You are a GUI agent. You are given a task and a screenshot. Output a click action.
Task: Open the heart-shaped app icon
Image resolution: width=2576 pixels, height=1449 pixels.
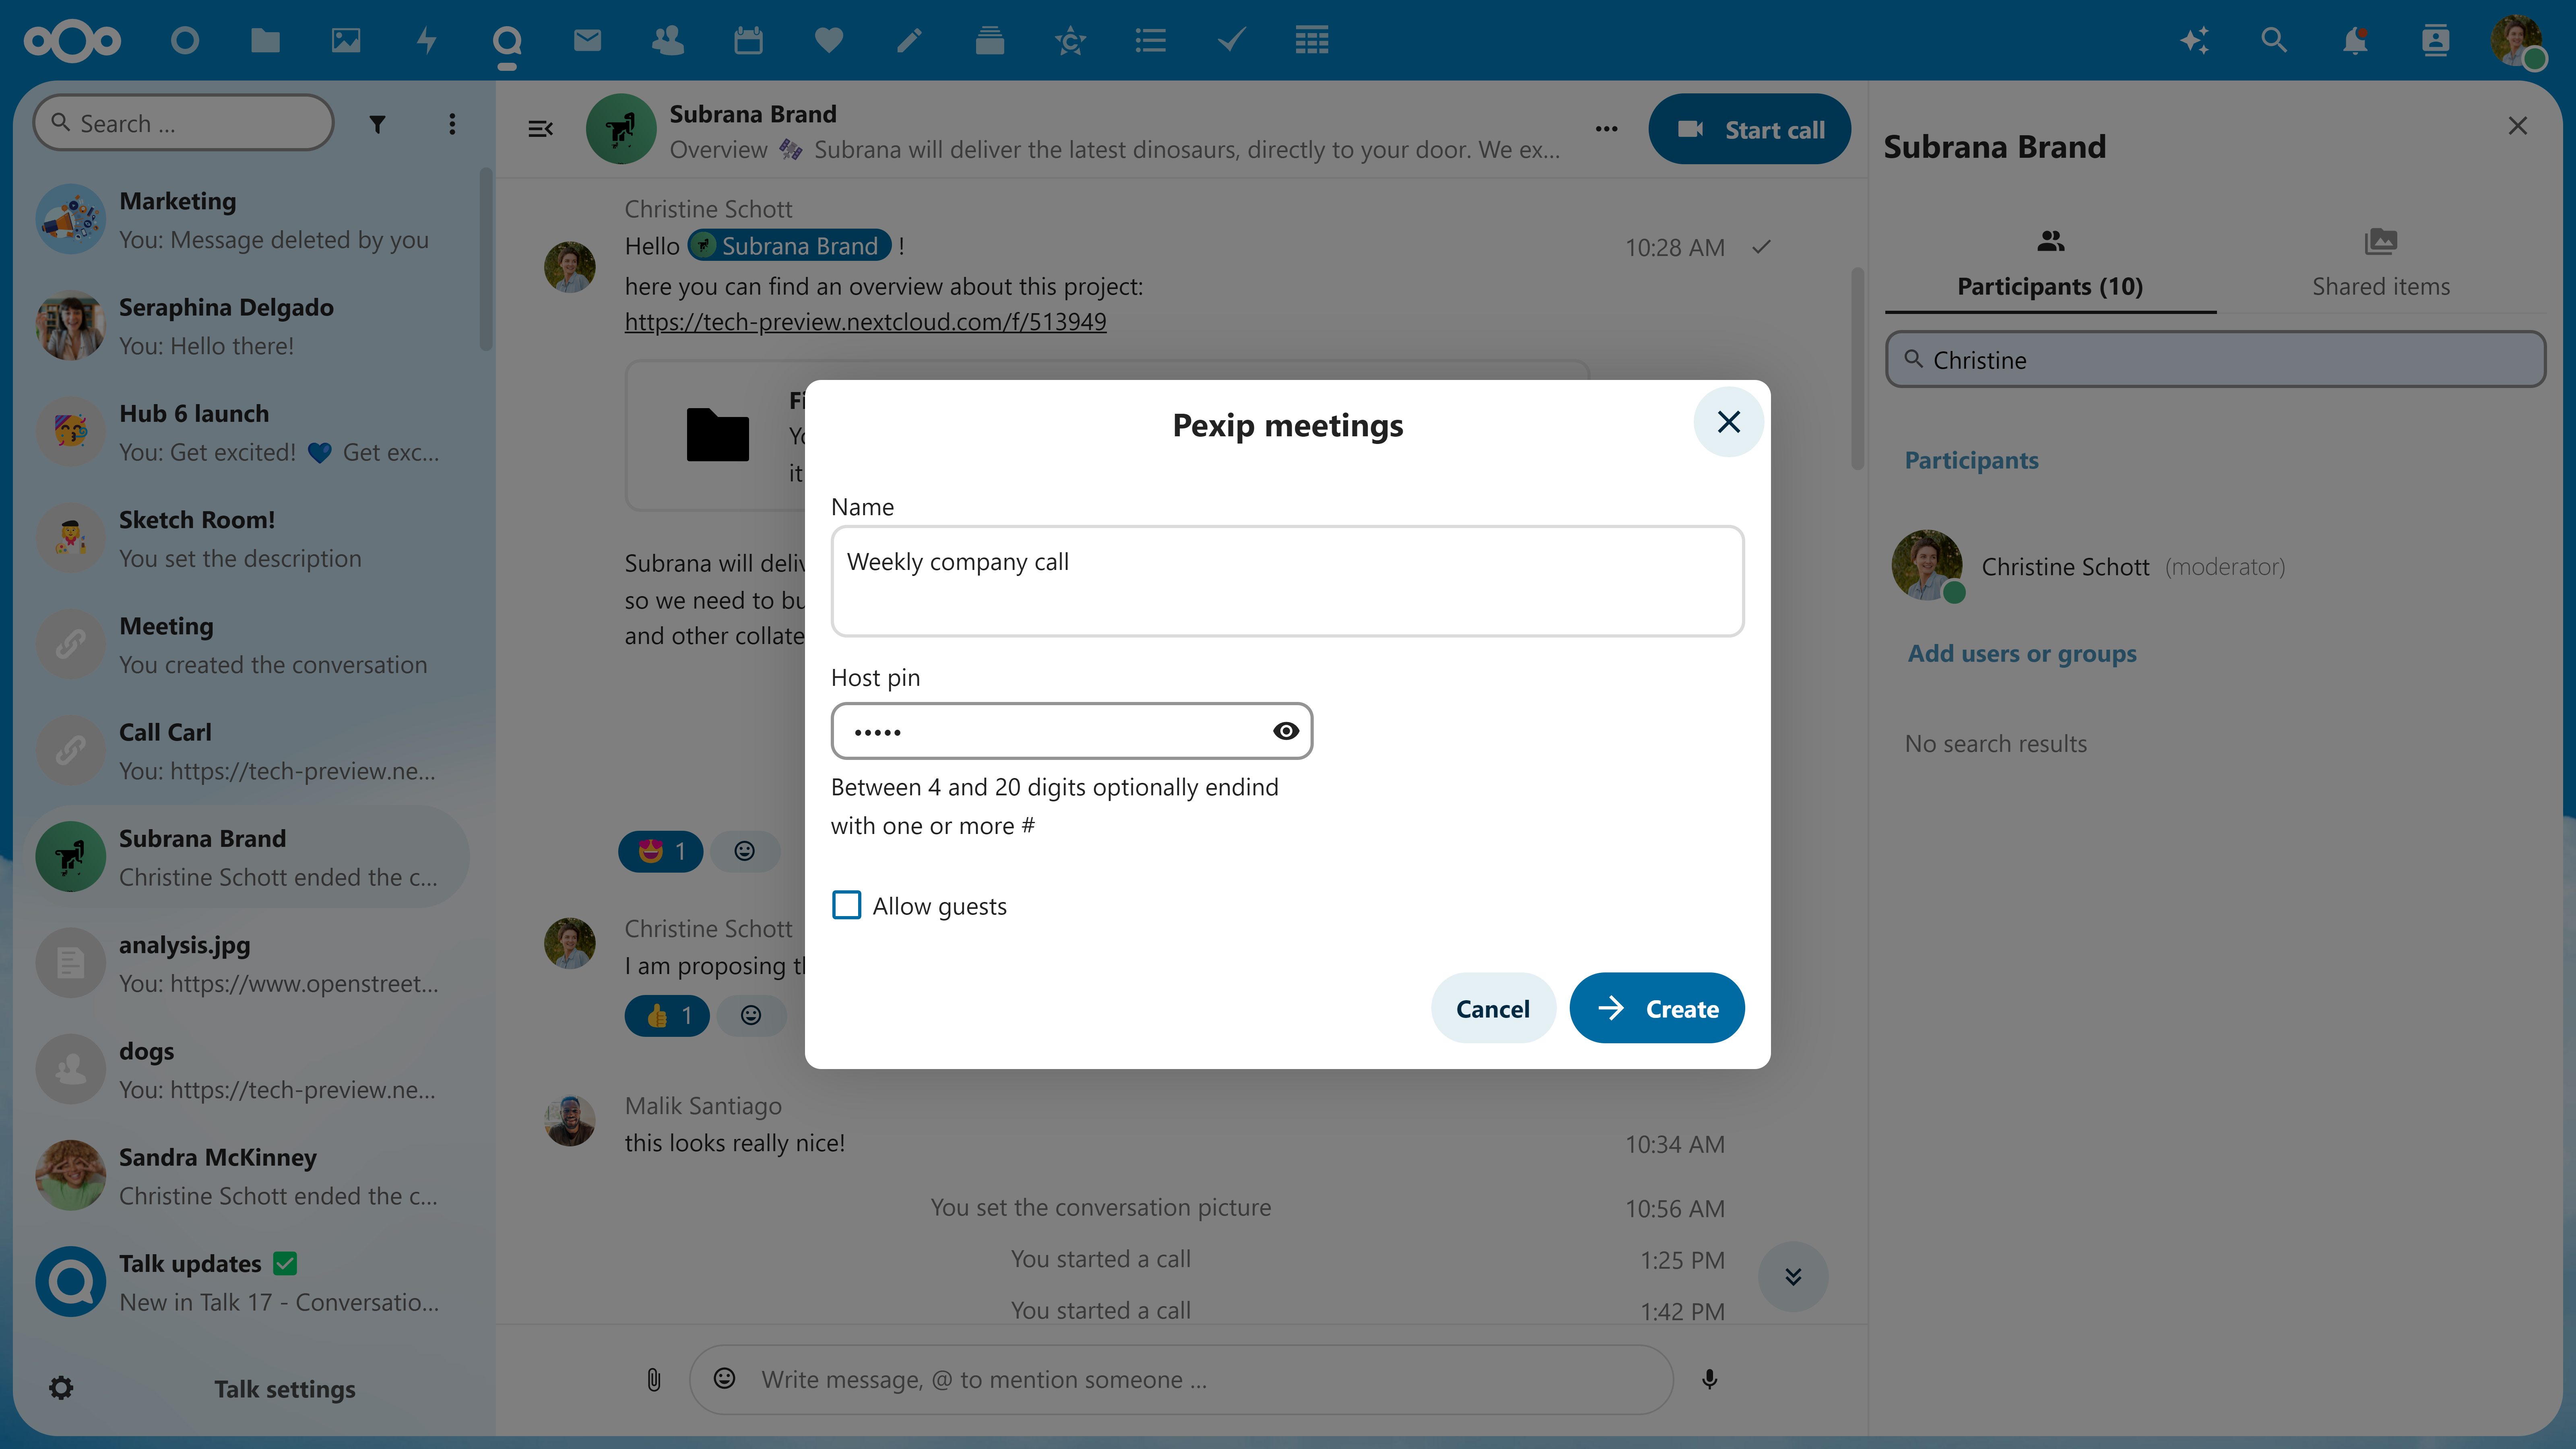tap(829, 41)
